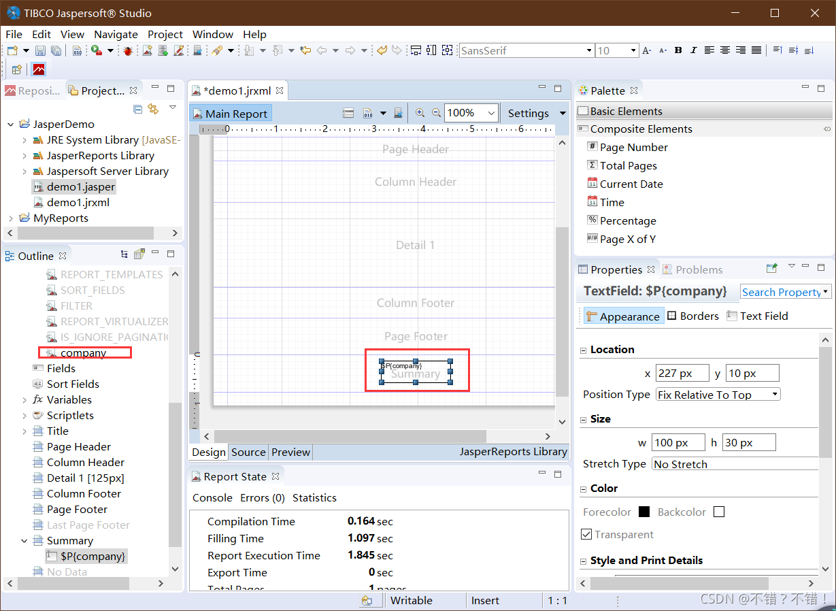Click the Main Report button
The image size is (836, 611).
point(231,114)
